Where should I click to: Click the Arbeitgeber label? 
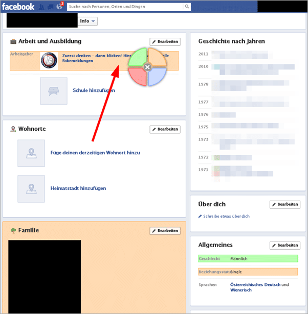coord(21,54)
